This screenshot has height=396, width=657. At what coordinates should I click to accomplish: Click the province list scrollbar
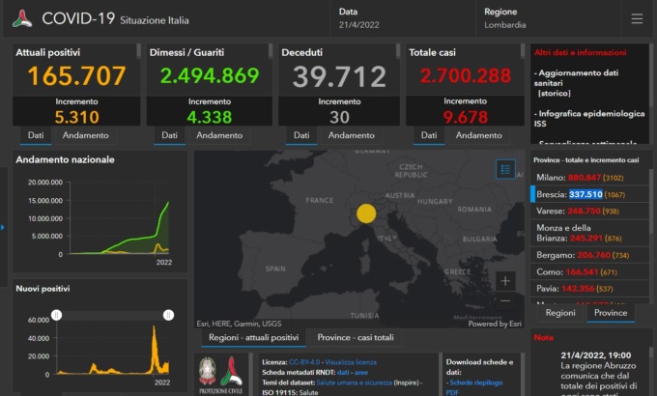coord(650,201)
